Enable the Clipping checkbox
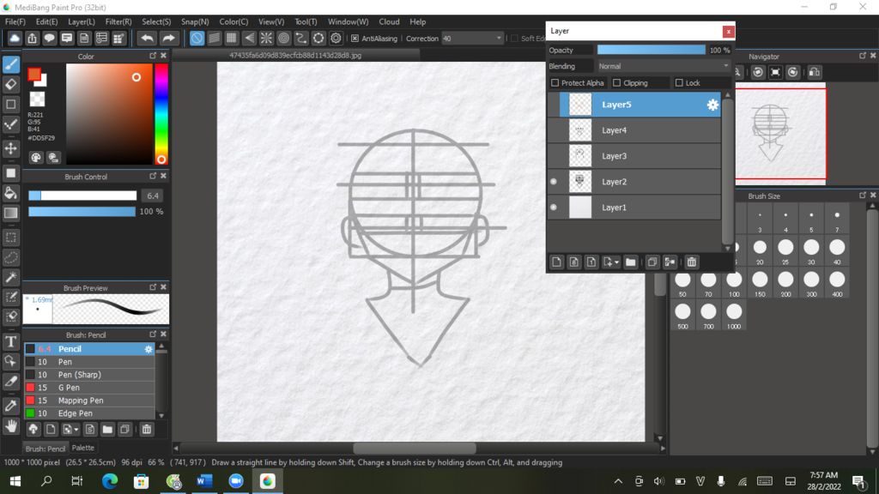The image size is (879, 494). [x=616, y=83]
